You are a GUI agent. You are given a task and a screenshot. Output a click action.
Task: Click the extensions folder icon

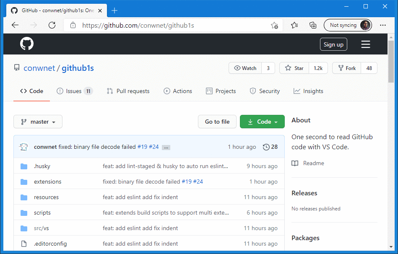coord(24,181)
